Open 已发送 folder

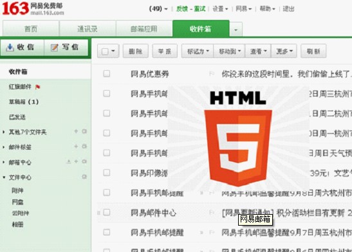tap(17, 117)
